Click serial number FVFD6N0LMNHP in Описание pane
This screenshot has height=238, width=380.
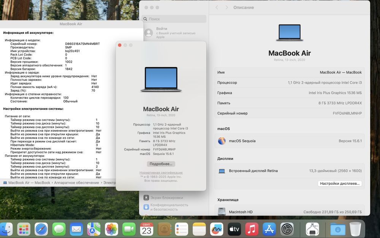(347, 113)
